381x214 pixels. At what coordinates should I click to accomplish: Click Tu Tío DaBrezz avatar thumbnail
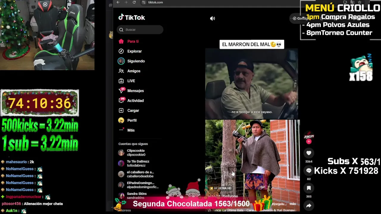[121, 163]
